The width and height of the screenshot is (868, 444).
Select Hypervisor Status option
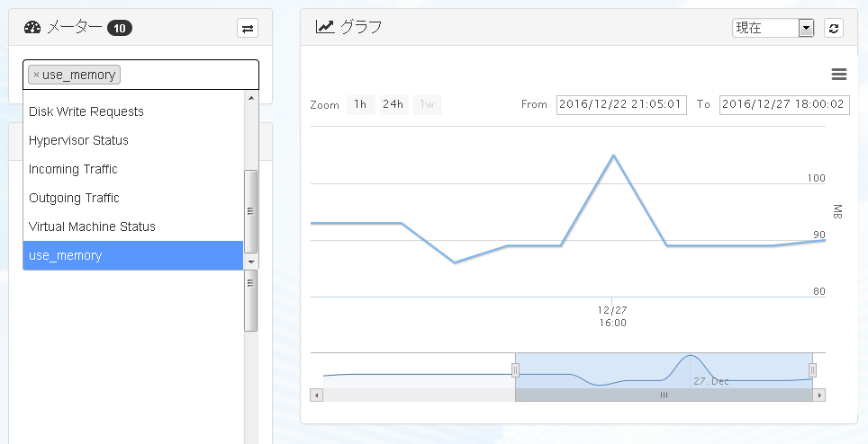pyautogui.click(x=133, y=140)
